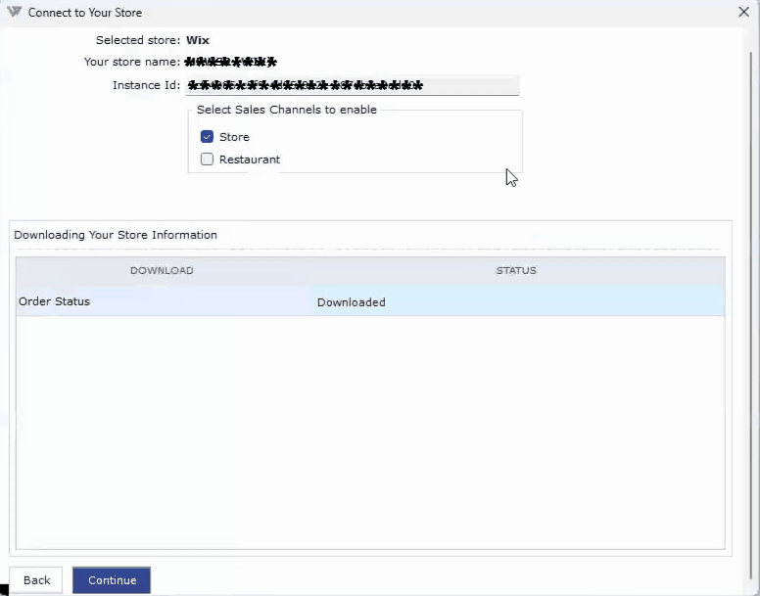Screen dimensions: 760x596
Task: Click the Store checkbox label text
Action: pyautogui.click(x=234, y=137)
